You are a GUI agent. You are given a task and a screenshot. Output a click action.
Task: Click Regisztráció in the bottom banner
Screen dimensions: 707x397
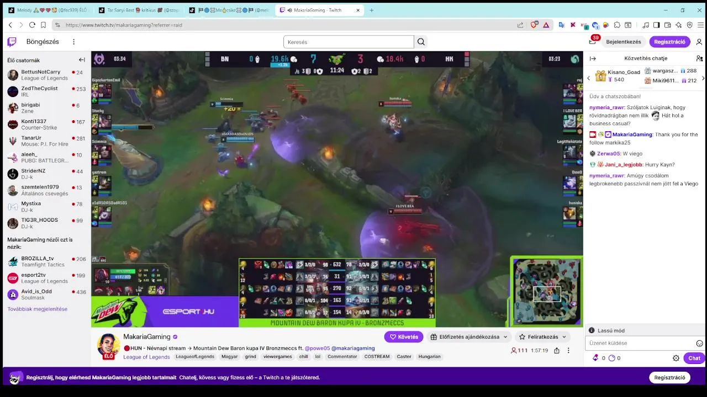click(669, 378)
